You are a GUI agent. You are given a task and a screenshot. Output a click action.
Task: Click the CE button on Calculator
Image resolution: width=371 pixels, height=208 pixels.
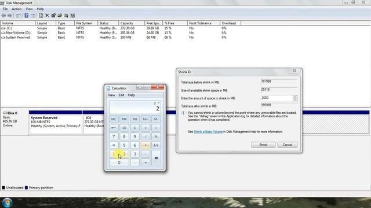click(124, 128)
